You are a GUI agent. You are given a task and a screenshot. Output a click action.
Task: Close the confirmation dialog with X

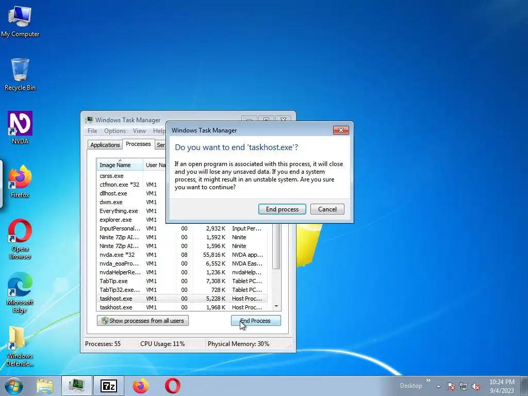pyautogui.click(x=341, y=130)
